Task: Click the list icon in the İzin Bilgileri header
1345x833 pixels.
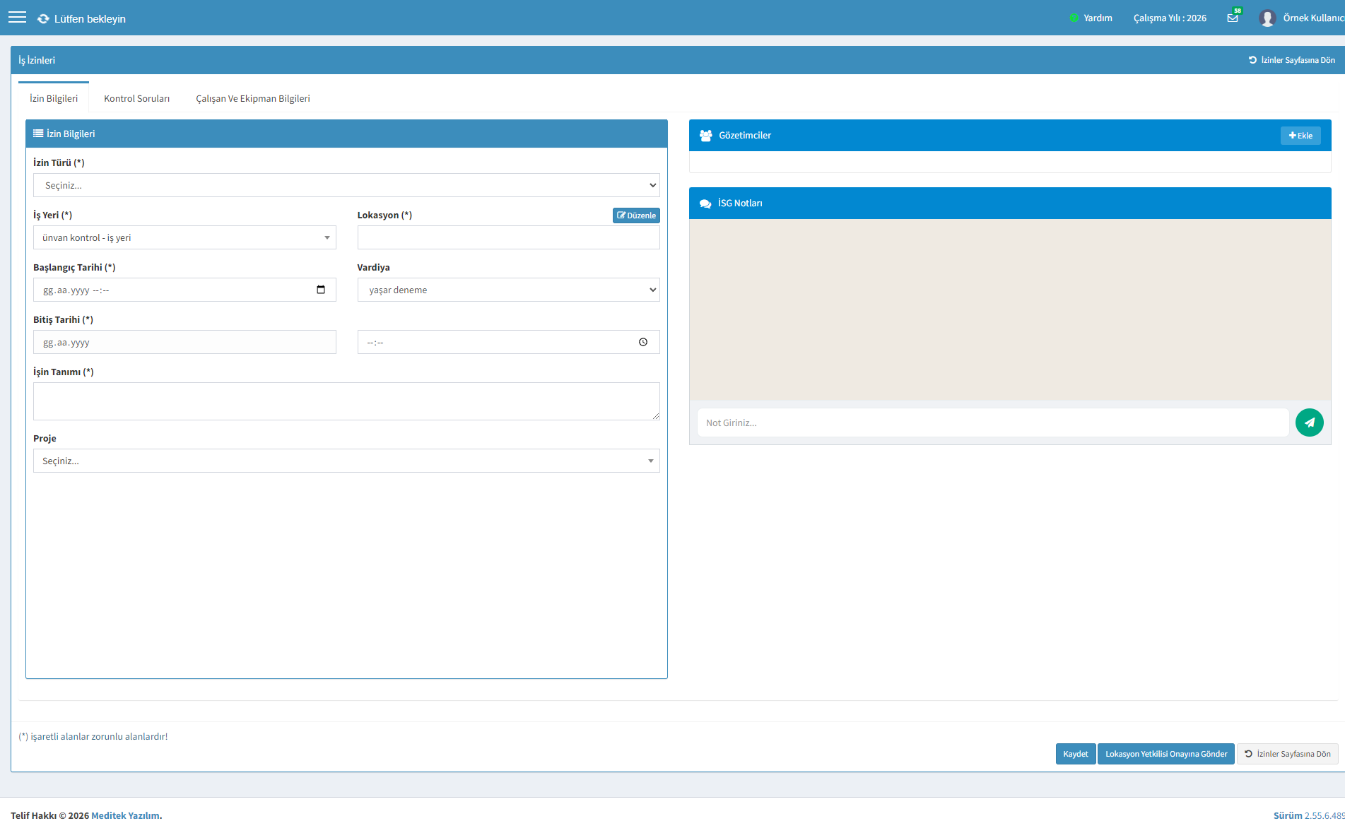Action: coord(38,134)
